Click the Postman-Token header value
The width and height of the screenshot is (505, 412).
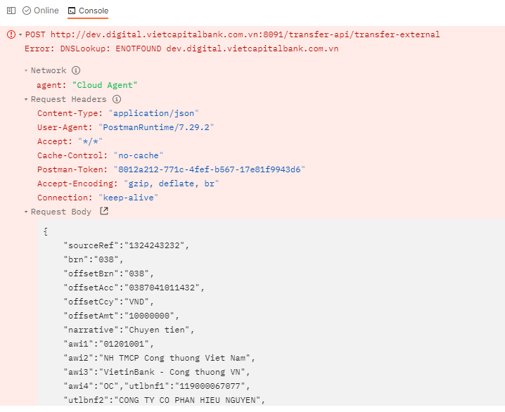[210, 169]
